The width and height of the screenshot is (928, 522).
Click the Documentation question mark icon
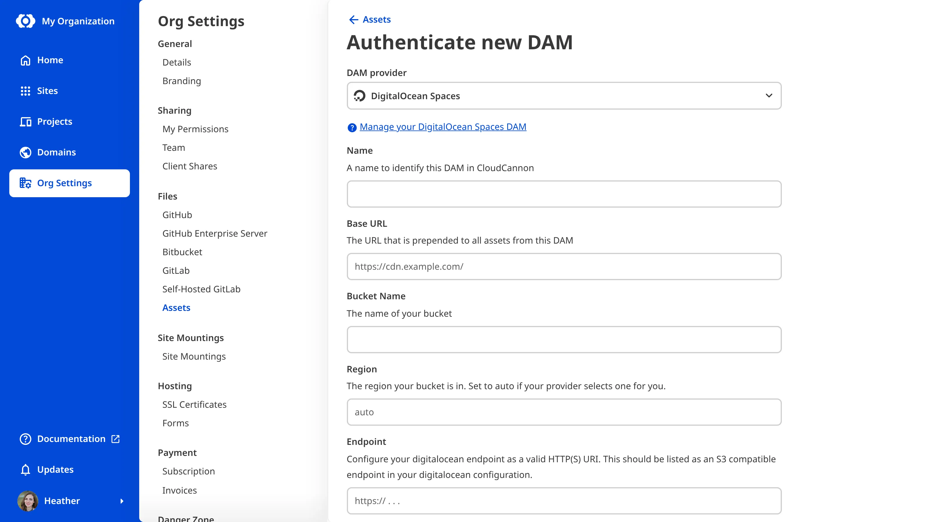point(25,439)
